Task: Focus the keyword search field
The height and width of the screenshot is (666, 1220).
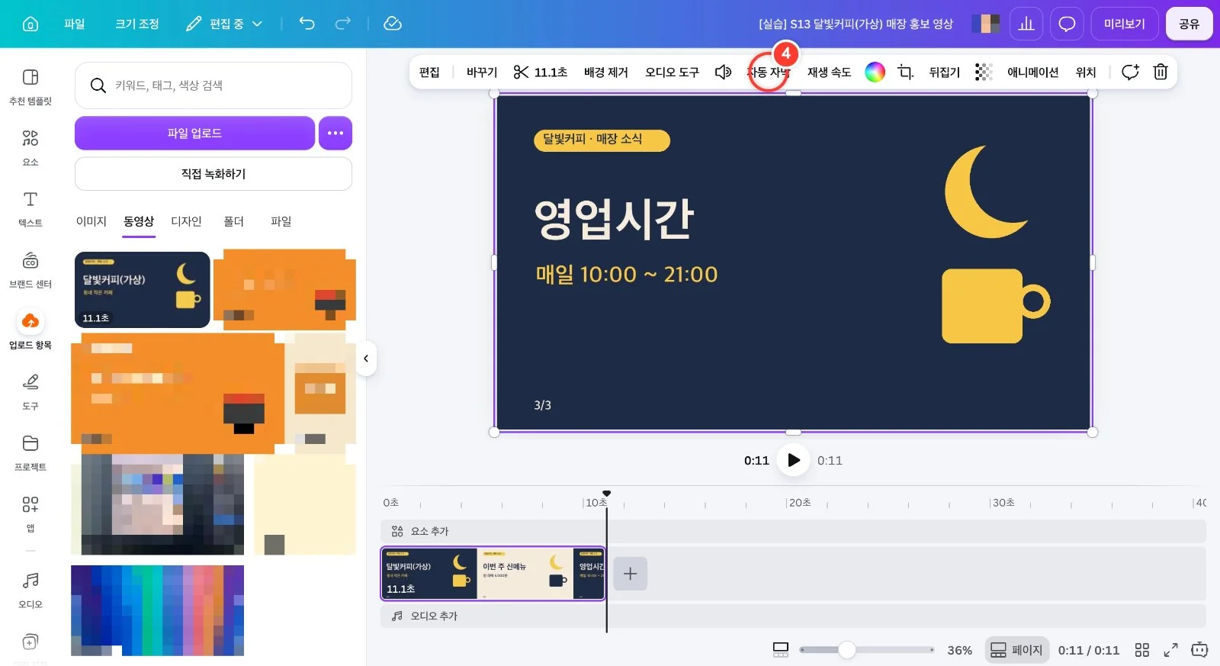Action: [213, 85]
